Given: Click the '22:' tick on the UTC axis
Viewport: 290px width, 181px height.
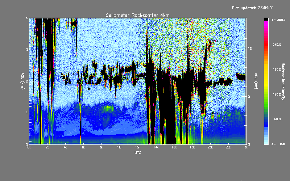Looking at the screenshot, I should pyautogui.click(x=228, y=147).
